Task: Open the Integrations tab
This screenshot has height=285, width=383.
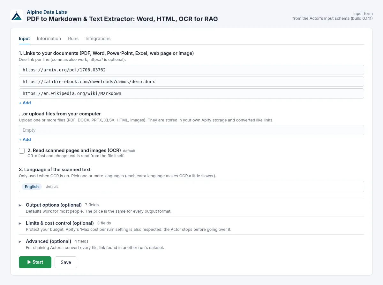Action: (98, 39)
